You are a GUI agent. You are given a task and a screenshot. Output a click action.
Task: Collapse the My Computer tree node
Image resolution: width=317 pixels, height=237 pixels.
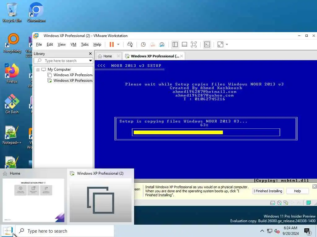coord(38,70)
